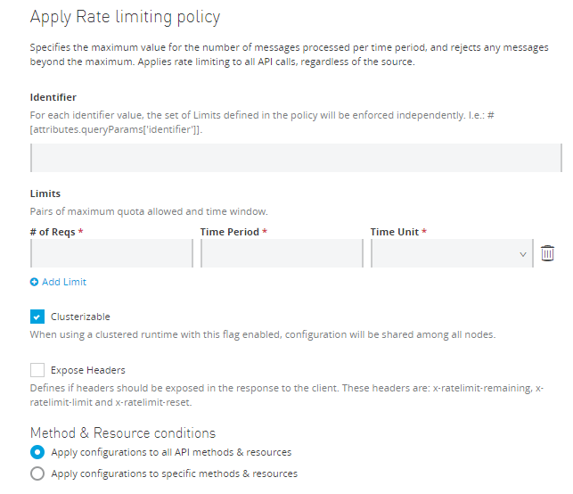Click the 'specific methods & resources' label
Viewport: 573px width, 494px height.
(174, 473)
